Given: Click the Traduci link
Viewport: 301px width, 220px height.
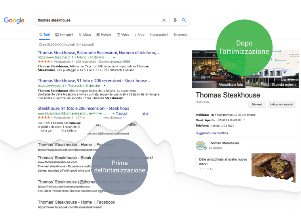Looking at the screenshot, I should [121, 113].
